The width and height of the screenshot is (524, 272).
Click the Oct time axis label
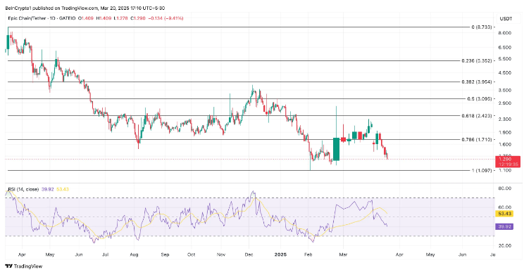191,254
